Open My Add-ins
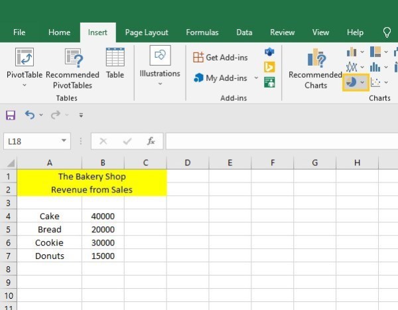This screenshot has width=398, height=310. click(x=220, y=78)
